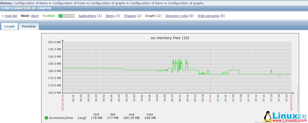Viewport: 308px width, 123px height.
Task: Click the JMX availability icon
Action: [69, 16]
